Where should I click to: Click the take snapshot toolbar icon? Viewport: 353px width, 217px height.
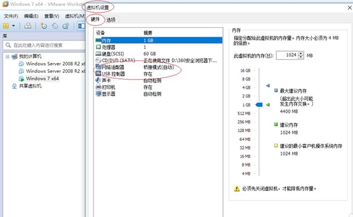[x=44, y=26]
